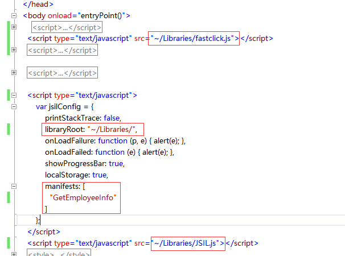
Task: Click the <script>...</script> placeholder right after the fastclick.js line
Action: (x=62, y=50)
